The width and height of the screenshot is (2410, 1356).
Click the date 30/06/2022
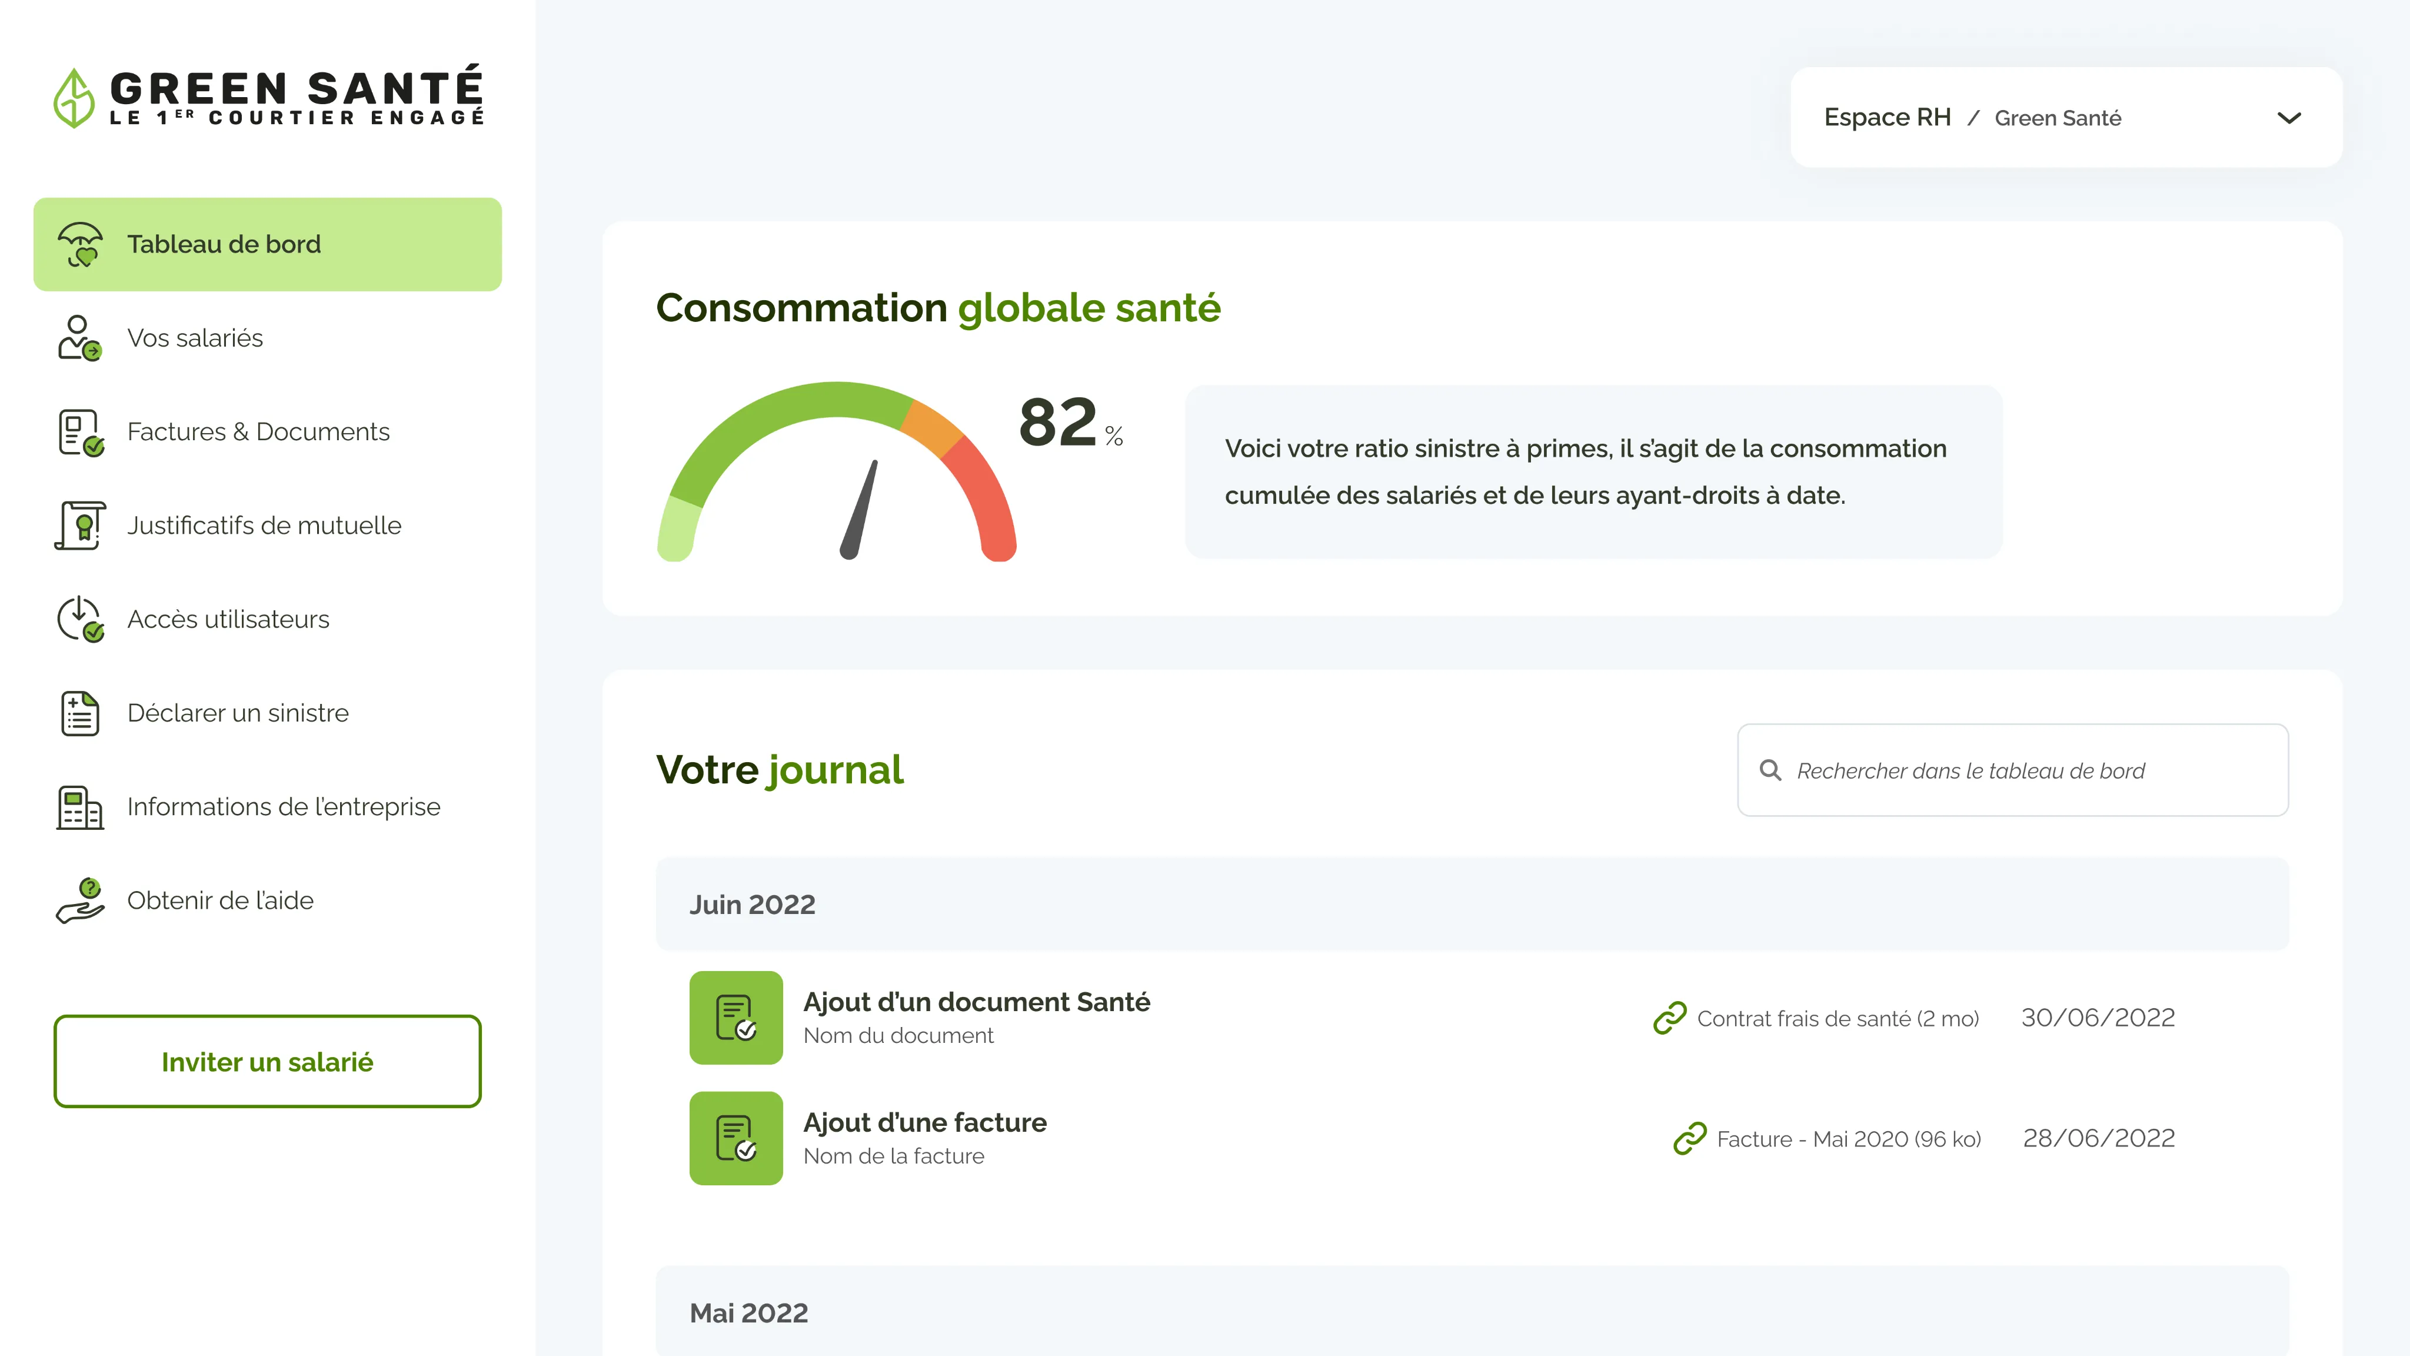click(x=2098, y=1017)
